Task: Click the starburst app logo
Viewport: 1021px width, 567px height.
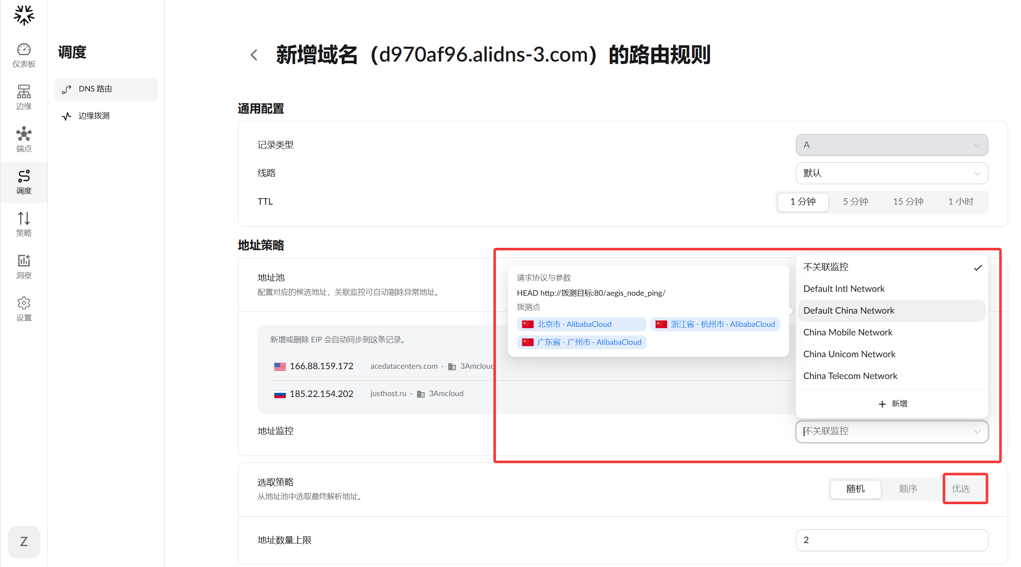Action: click(24, 15)
